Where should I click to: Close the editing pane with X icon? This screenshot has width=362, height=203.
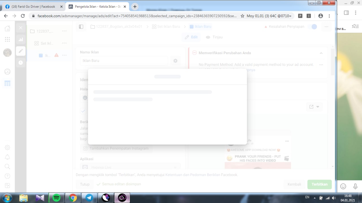[x=21, y=28]
